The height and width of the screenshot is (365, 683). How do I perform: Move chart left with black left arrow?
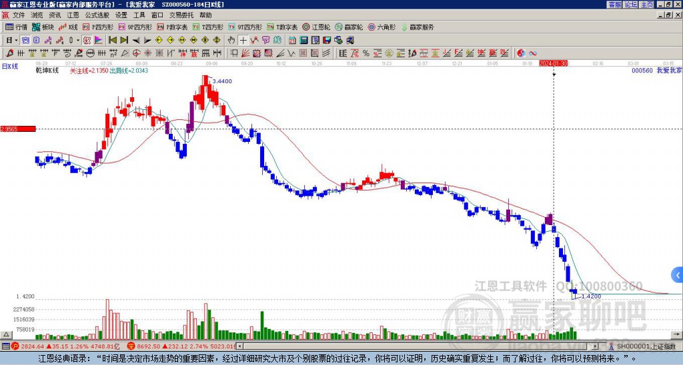coord(136,41)
